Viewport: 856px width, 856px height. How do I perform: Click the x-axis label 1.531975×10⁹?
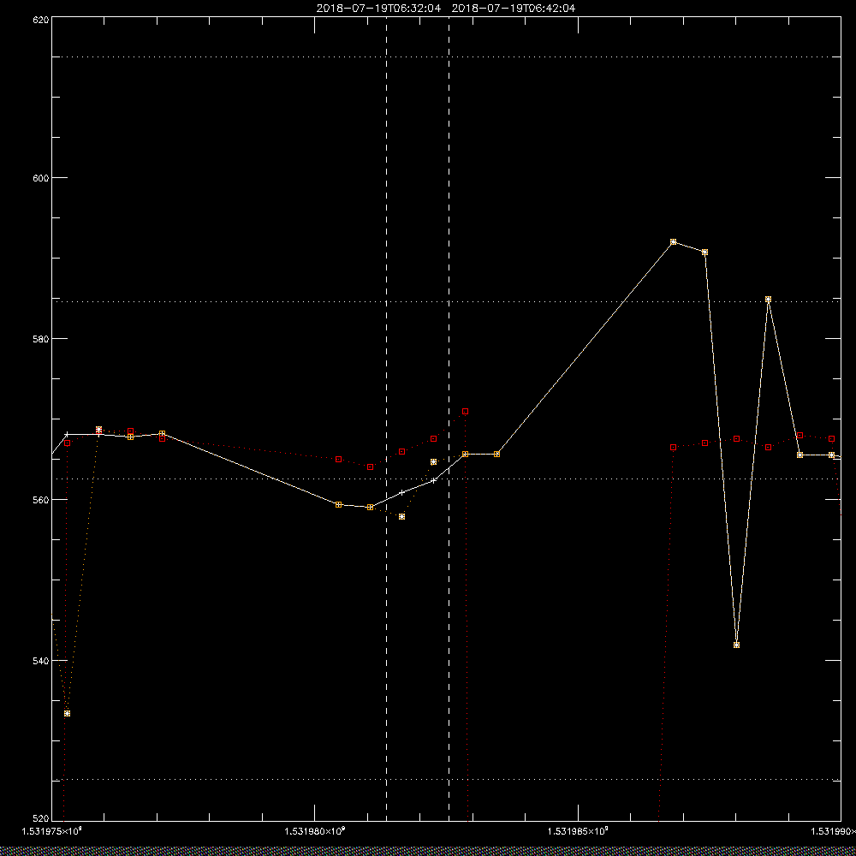(x=52, y=831)
